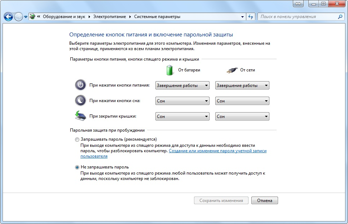Select Запрашивать пароль (рекомендуется) option
The image size is (348, 224).
tap(77, 140)
